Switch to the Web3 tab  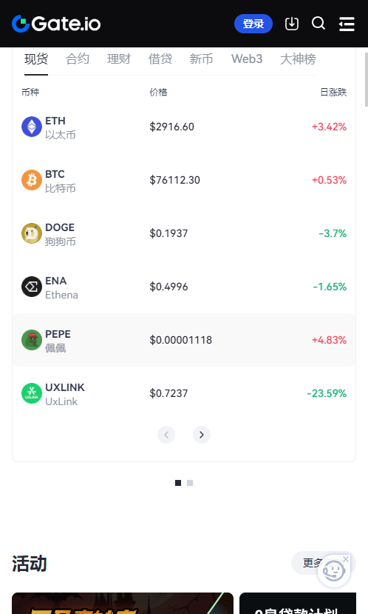point(247,59)
